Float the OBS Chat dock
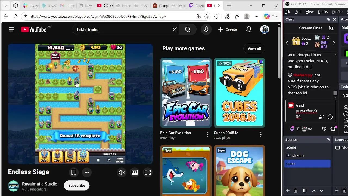The height and width of the screenshot is (196, 348). pos(328,19)
